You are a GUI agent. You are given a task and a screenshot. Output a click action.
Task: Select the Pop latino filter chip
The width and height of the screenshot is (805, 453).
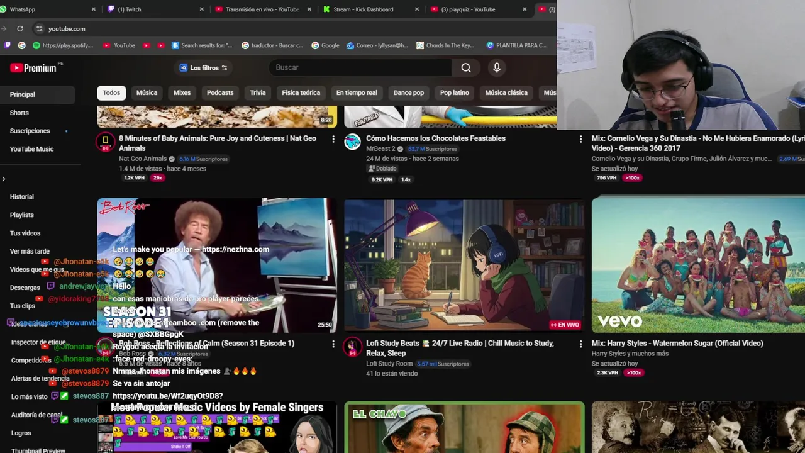(455, 92)
